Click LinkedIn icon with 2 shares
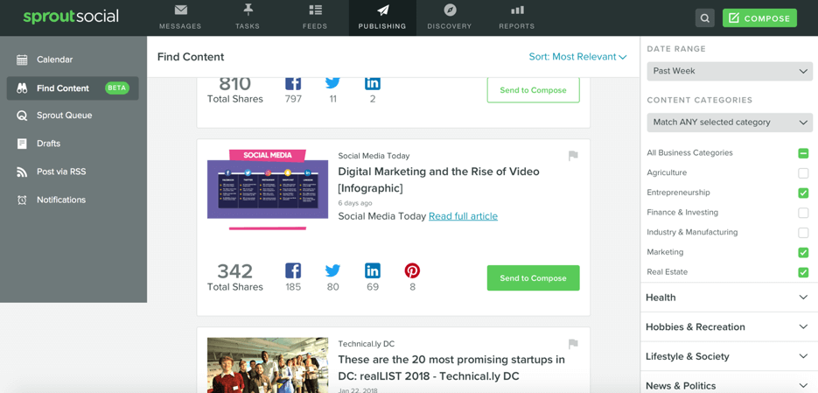The image size is (818, 393). 373,83
